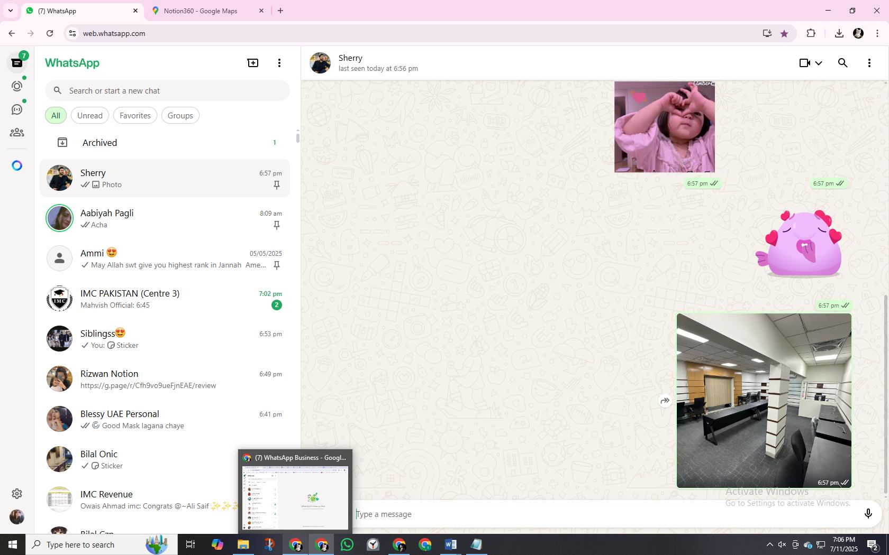The width and height of the screenshot is (889, 555).
Task: Click the web.whatsapp.com address bar
Action: [413, 33]
